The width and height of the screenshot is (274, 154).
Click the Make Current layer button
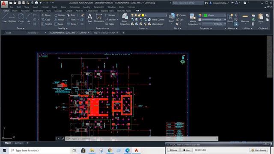click(156, 20)
